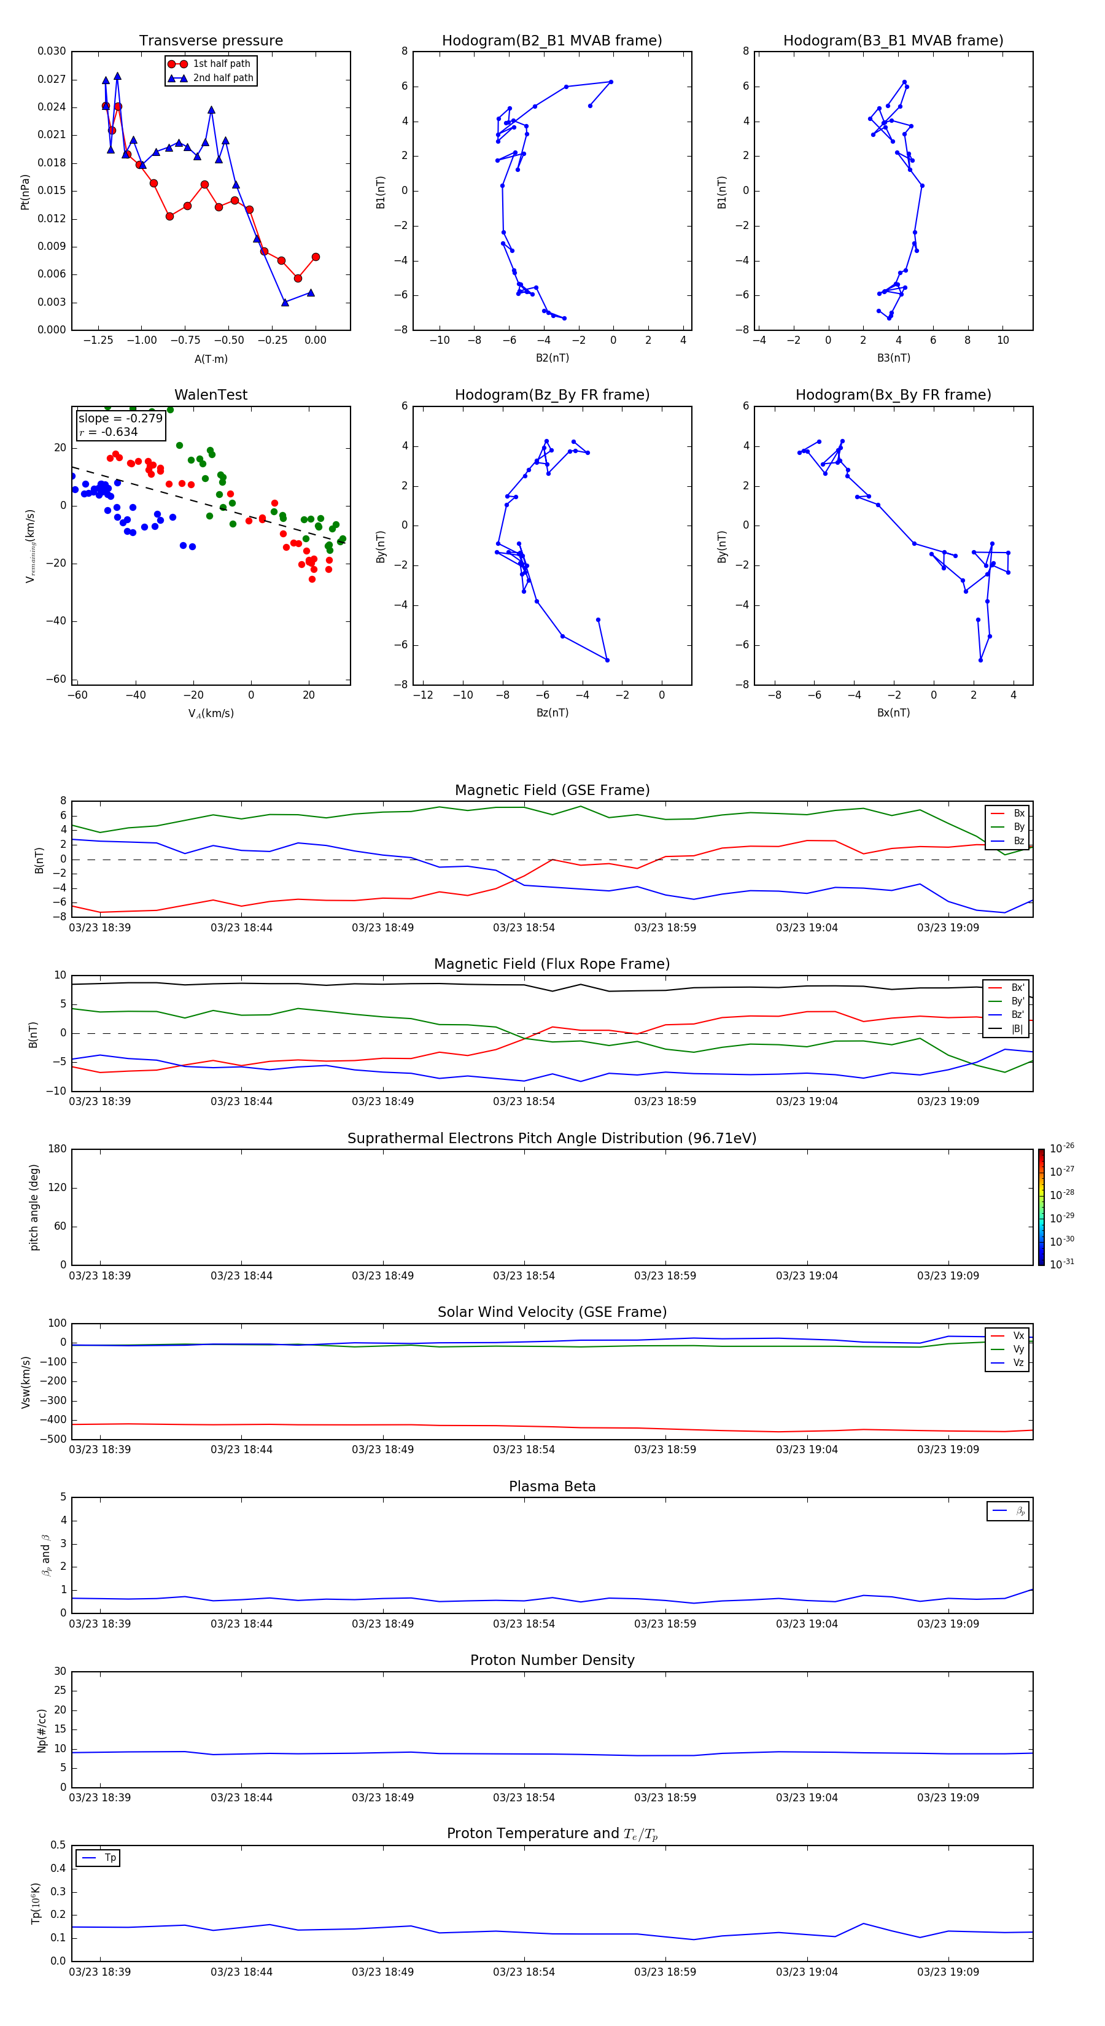This screenshot has width=1105, height=2026.
Task: Click '03/23 19:09' tick under Proton Number Density panel
Action: point(948,1798)
